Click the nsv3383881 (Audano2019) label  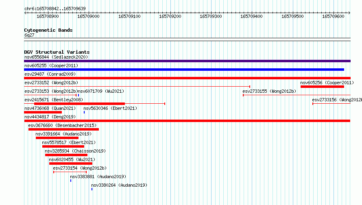click(x=98, y=177)
